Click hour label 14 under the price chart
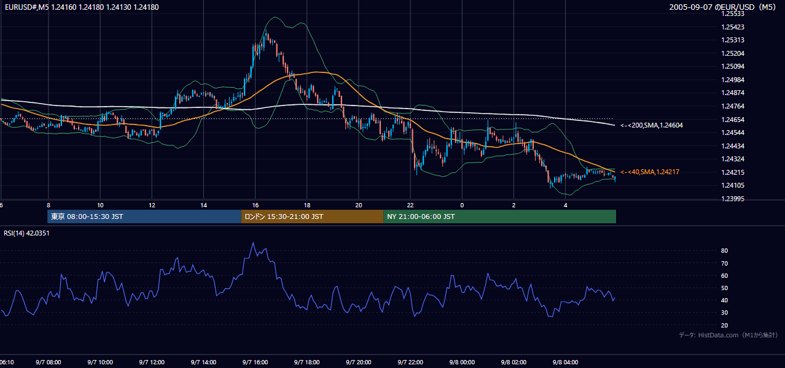The height and width of the screenshot is (368, 785). [203, 205]
